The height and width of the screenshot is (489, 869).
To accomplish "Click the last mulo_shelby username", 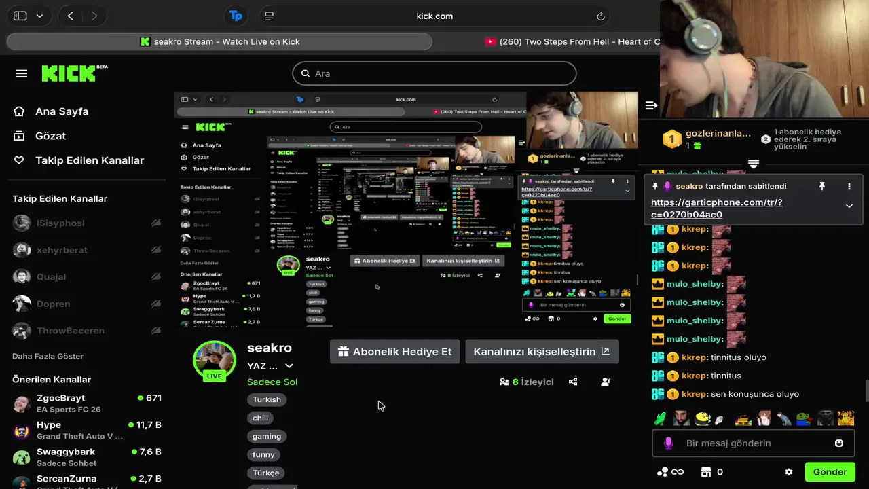I will tap(695, 339).
